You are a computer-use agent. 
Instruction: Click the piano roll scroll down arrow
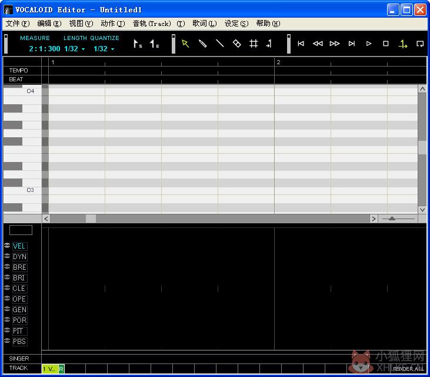(422, 210)
